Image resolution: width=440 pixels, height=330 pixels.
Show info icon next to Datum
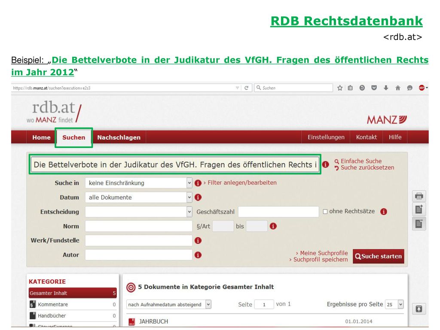pos(198,197)
